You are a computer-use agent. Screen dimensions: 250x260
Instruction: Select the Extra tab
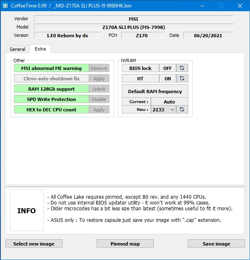click(x=40, y=49)
